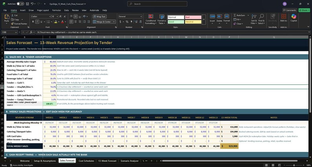Open Conditional Formatting
312x167 pixels.
tap(151, 19)
